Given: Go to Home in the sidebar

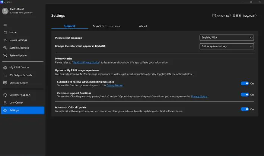Looking at the screenshot, I should tap(13, 32).
